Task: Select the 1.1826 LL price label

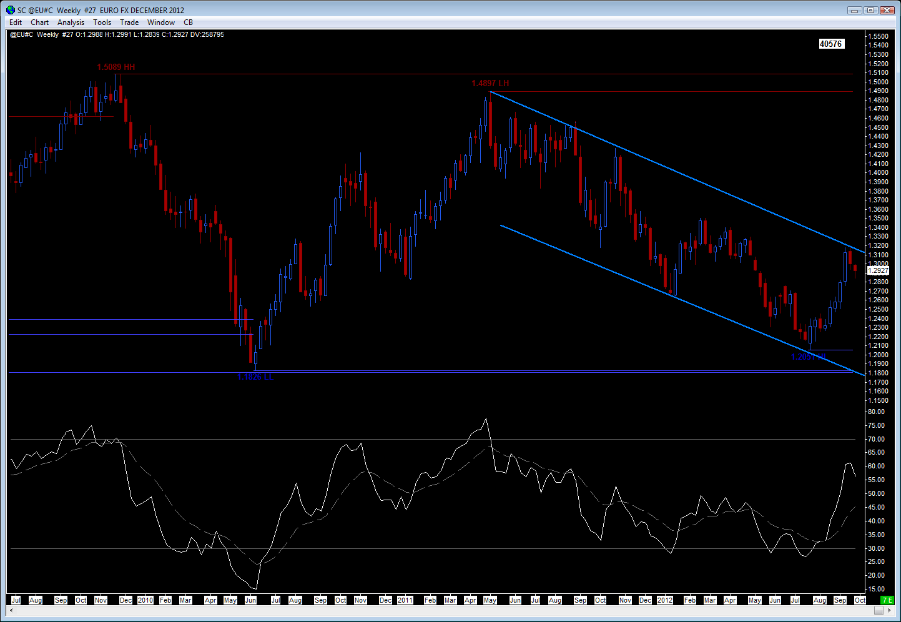Action: (255, 377)
